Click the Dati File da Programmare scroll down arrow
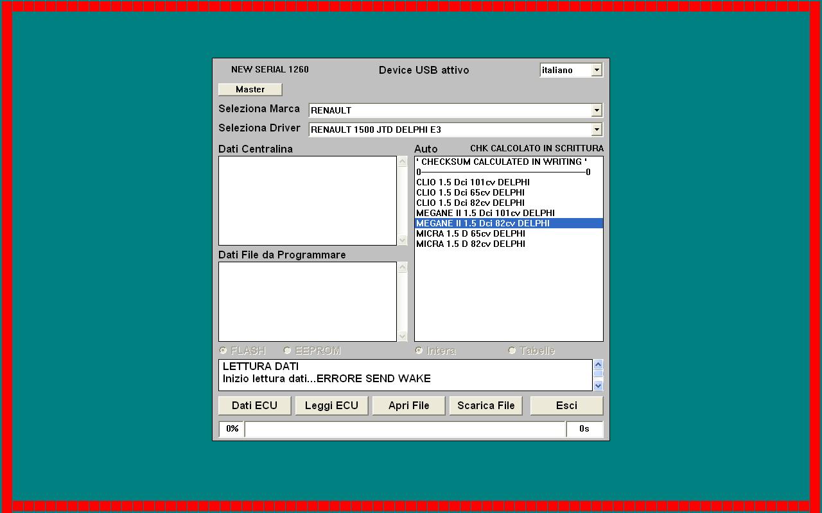822x513 pixels. click(x=403, y=336)
